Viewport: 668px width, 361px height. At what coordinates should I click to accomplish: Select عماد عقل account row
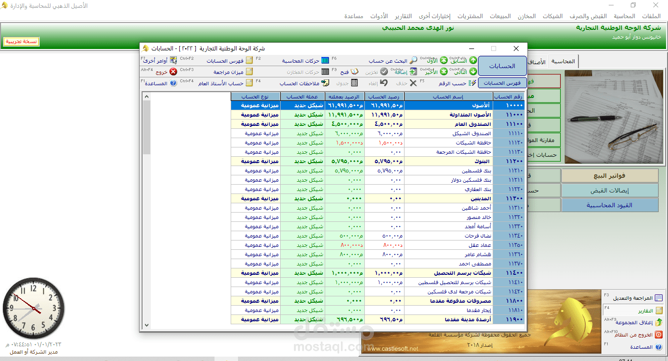[x=377, y=245]
